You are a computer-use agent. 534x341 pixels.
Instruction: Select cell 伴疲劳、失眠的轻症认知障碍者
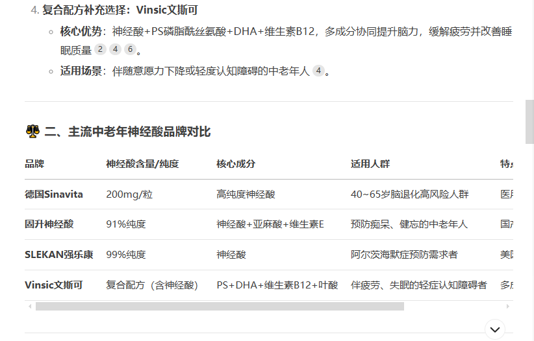tap(419, 285)
